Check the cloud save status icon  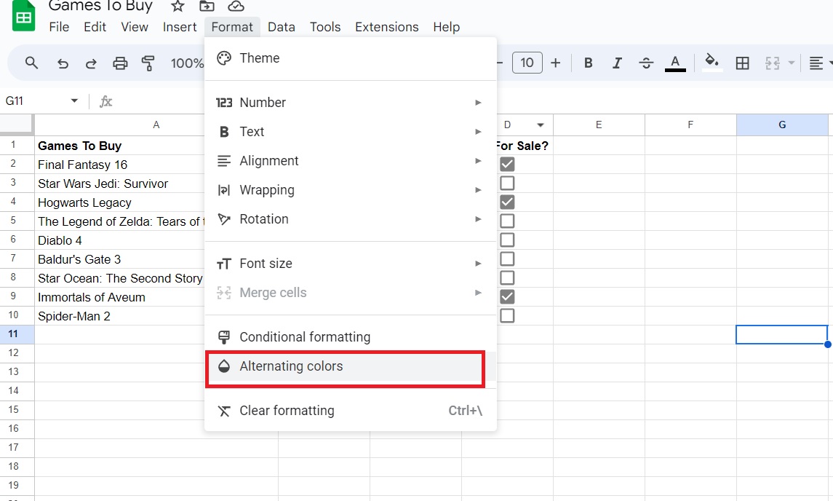click(x=236, y=6)
